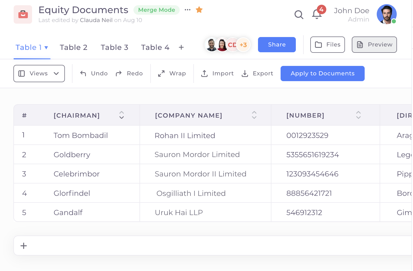Click the blue Share button
This screenshot has width=413, height=271.
click(x=277, y=45)
